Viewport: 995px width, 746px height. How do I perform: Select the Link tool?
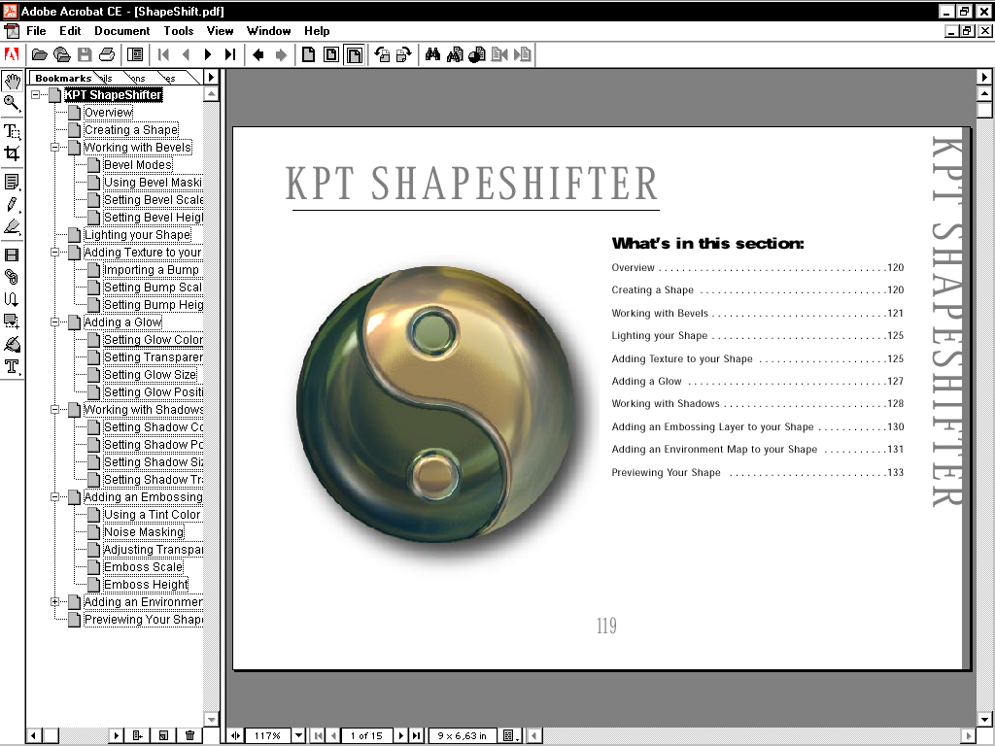(x=12, y=277)
